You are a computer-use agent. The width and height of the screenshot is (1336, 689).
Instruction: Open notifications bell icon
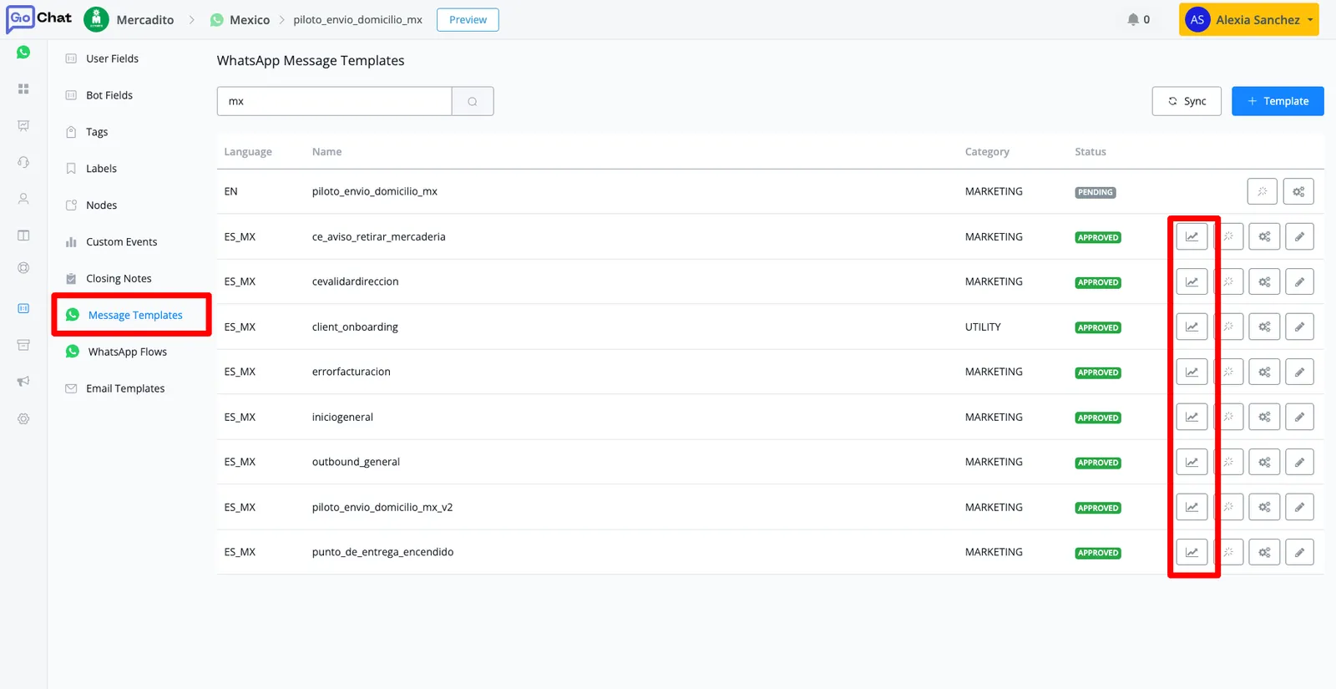pos(1133,19)
